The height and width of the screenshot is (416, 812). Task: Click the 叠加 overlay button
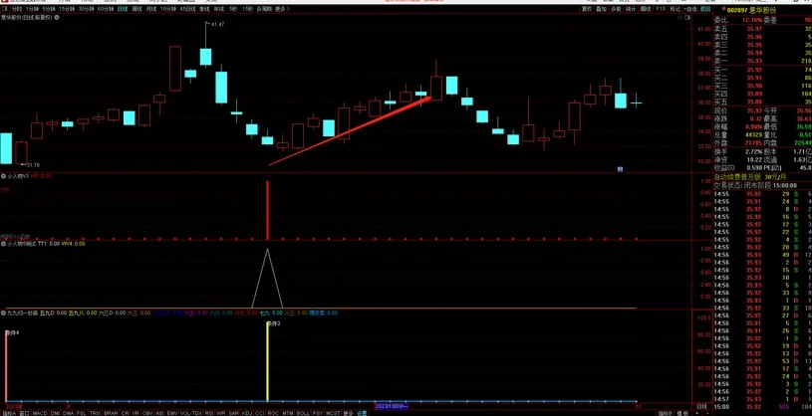[601, 9]
